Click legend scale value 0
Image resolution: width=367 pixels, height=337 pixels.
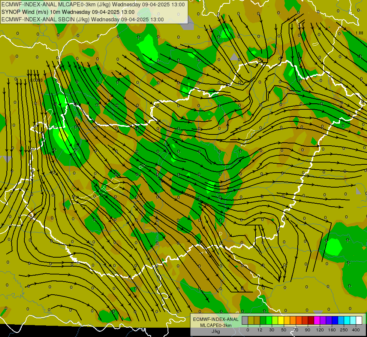pyautogui.click(x=248, y=330)
